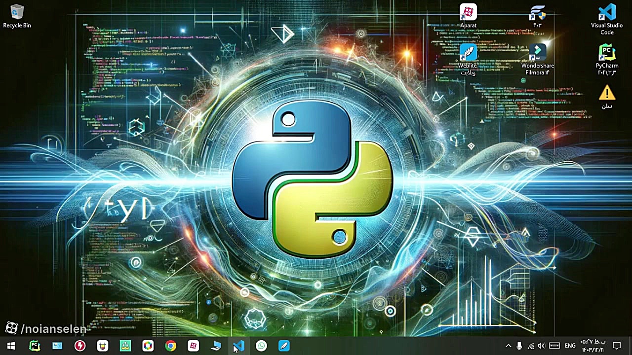The height and width of the screenshot is (355, 632).
Task: Select the Aparat desktop shortcut
Action: (468, 16)
